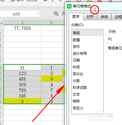Click the select-all corner of the sheet
The image size is (122, 125).
2,23
